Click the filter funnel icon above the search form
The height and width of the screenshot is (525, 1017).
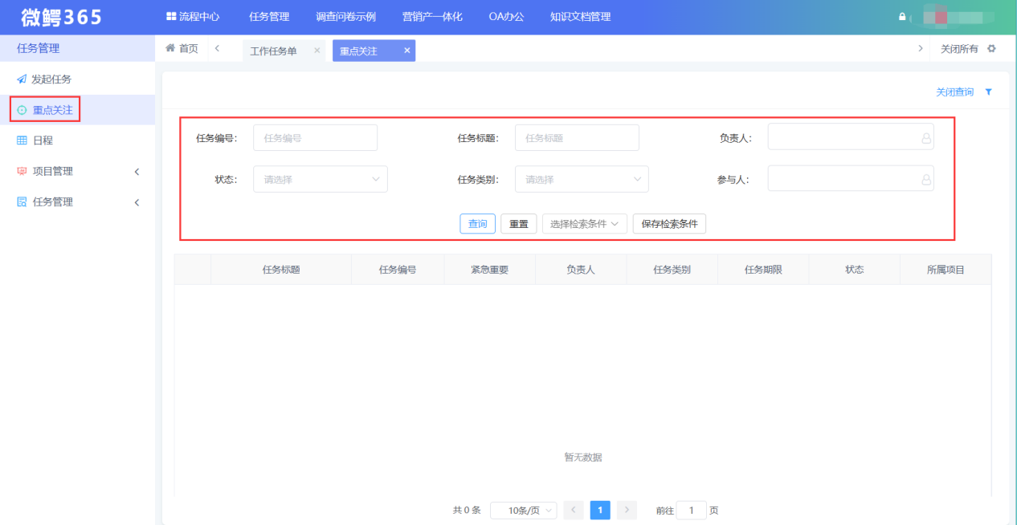(x=988, y=92)
